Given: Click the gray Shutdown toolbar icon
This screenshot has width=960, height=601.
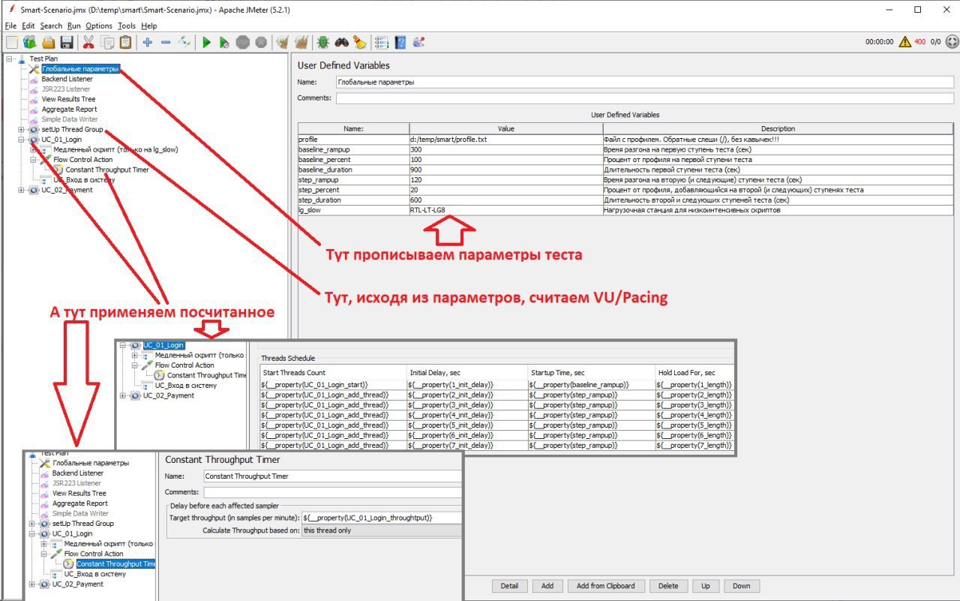Looking at the screenshot, I should 261,42.
